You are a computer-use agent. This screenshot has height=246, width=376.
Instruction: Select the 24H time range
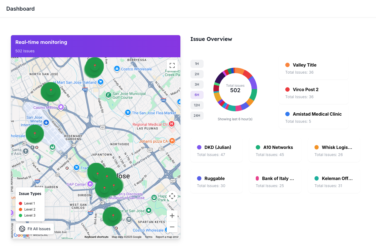click(197, 116)
